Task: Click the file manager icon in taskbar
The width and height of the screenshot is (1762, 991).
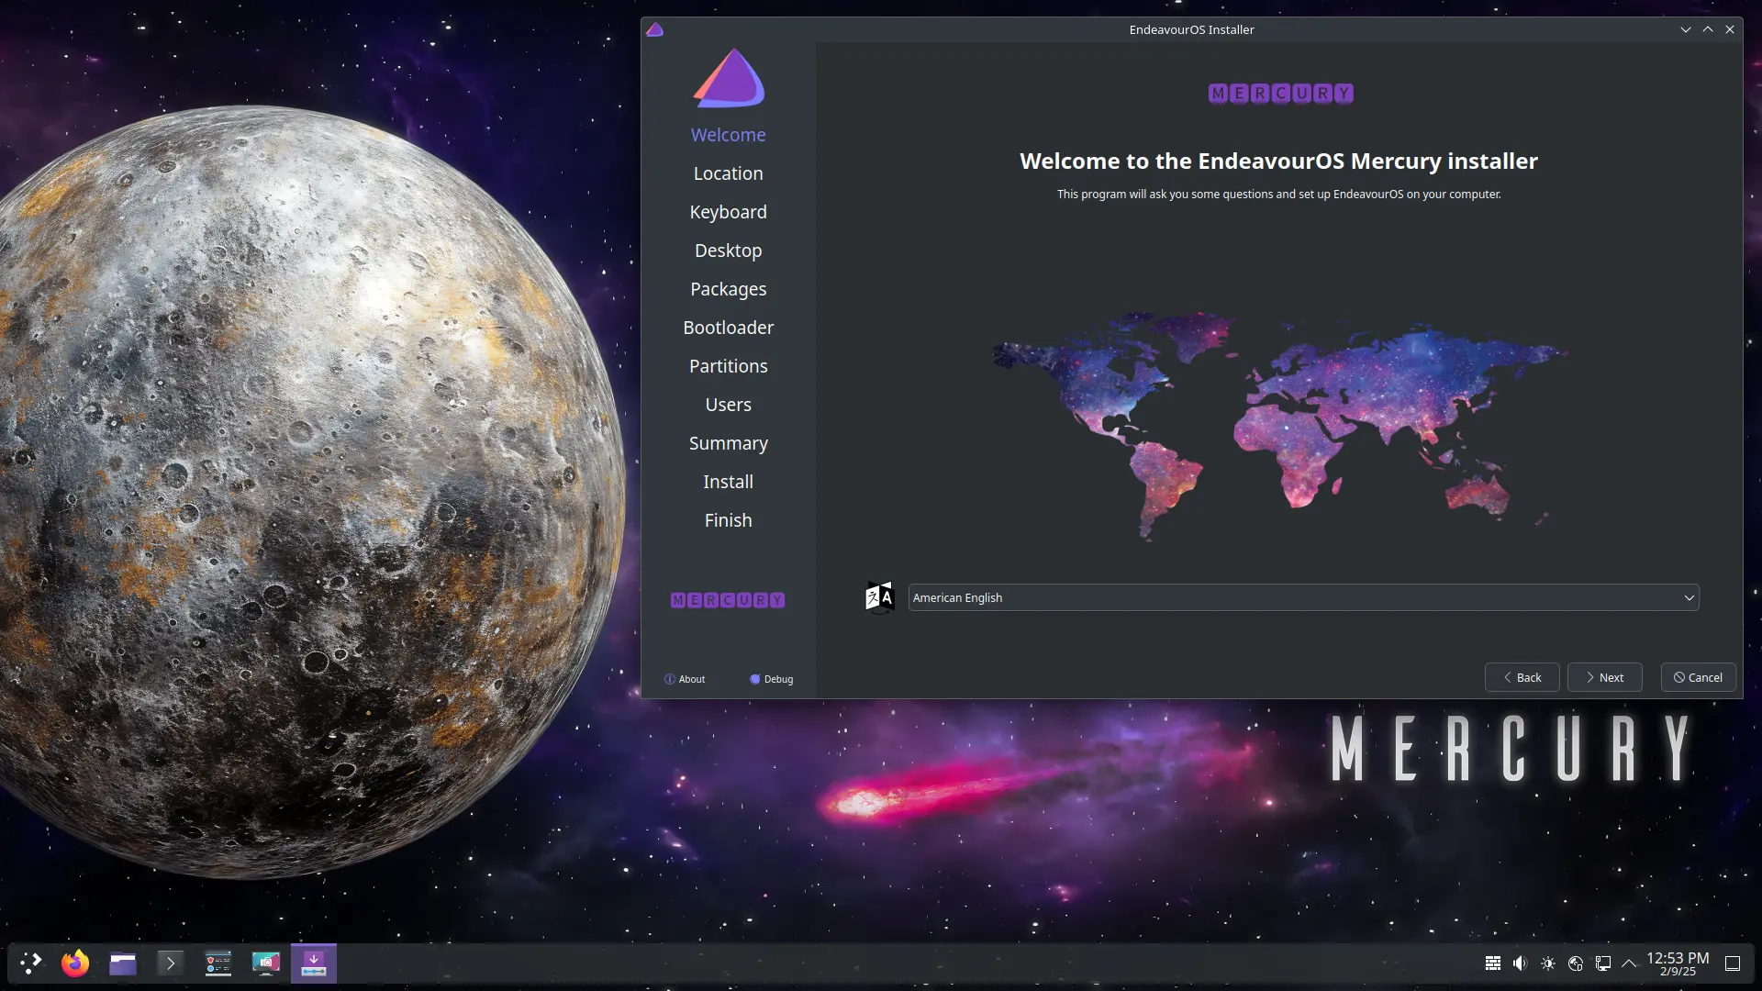Action: pyautogui.click(x=121, y=962)
